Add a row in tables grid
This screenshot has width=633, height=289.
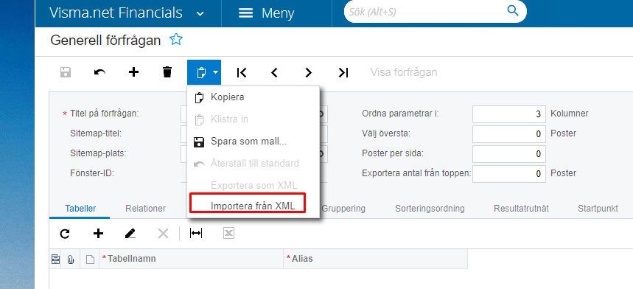(98, 233)
